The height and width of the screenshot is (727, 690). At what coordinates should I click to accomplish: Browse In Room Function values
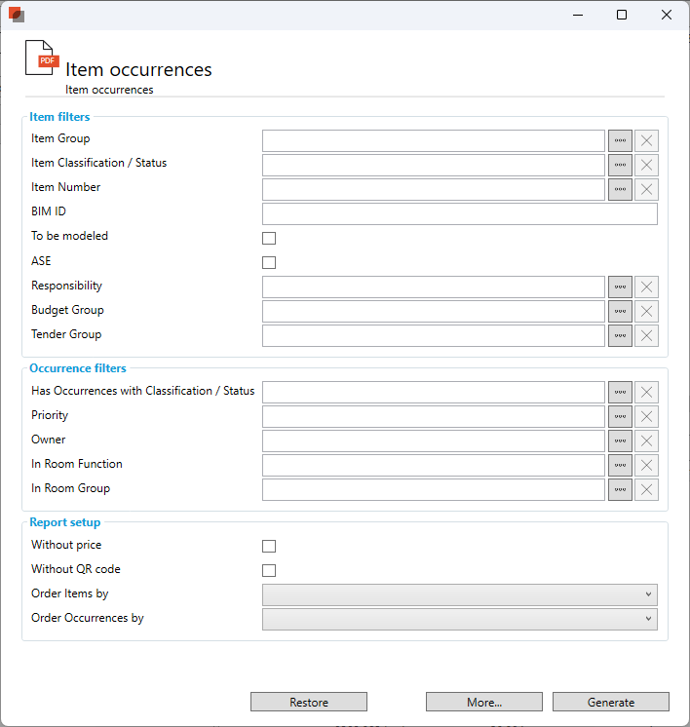coord(620,465)
